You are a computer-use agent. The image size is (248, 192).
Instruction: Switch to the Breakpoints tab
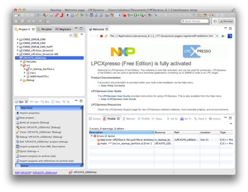[x=45, y=102]
